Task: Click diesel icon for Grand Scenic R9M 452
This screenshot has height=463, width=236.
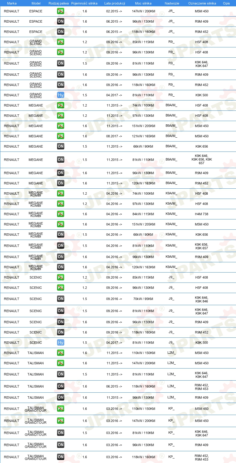Action: point(61,85)
